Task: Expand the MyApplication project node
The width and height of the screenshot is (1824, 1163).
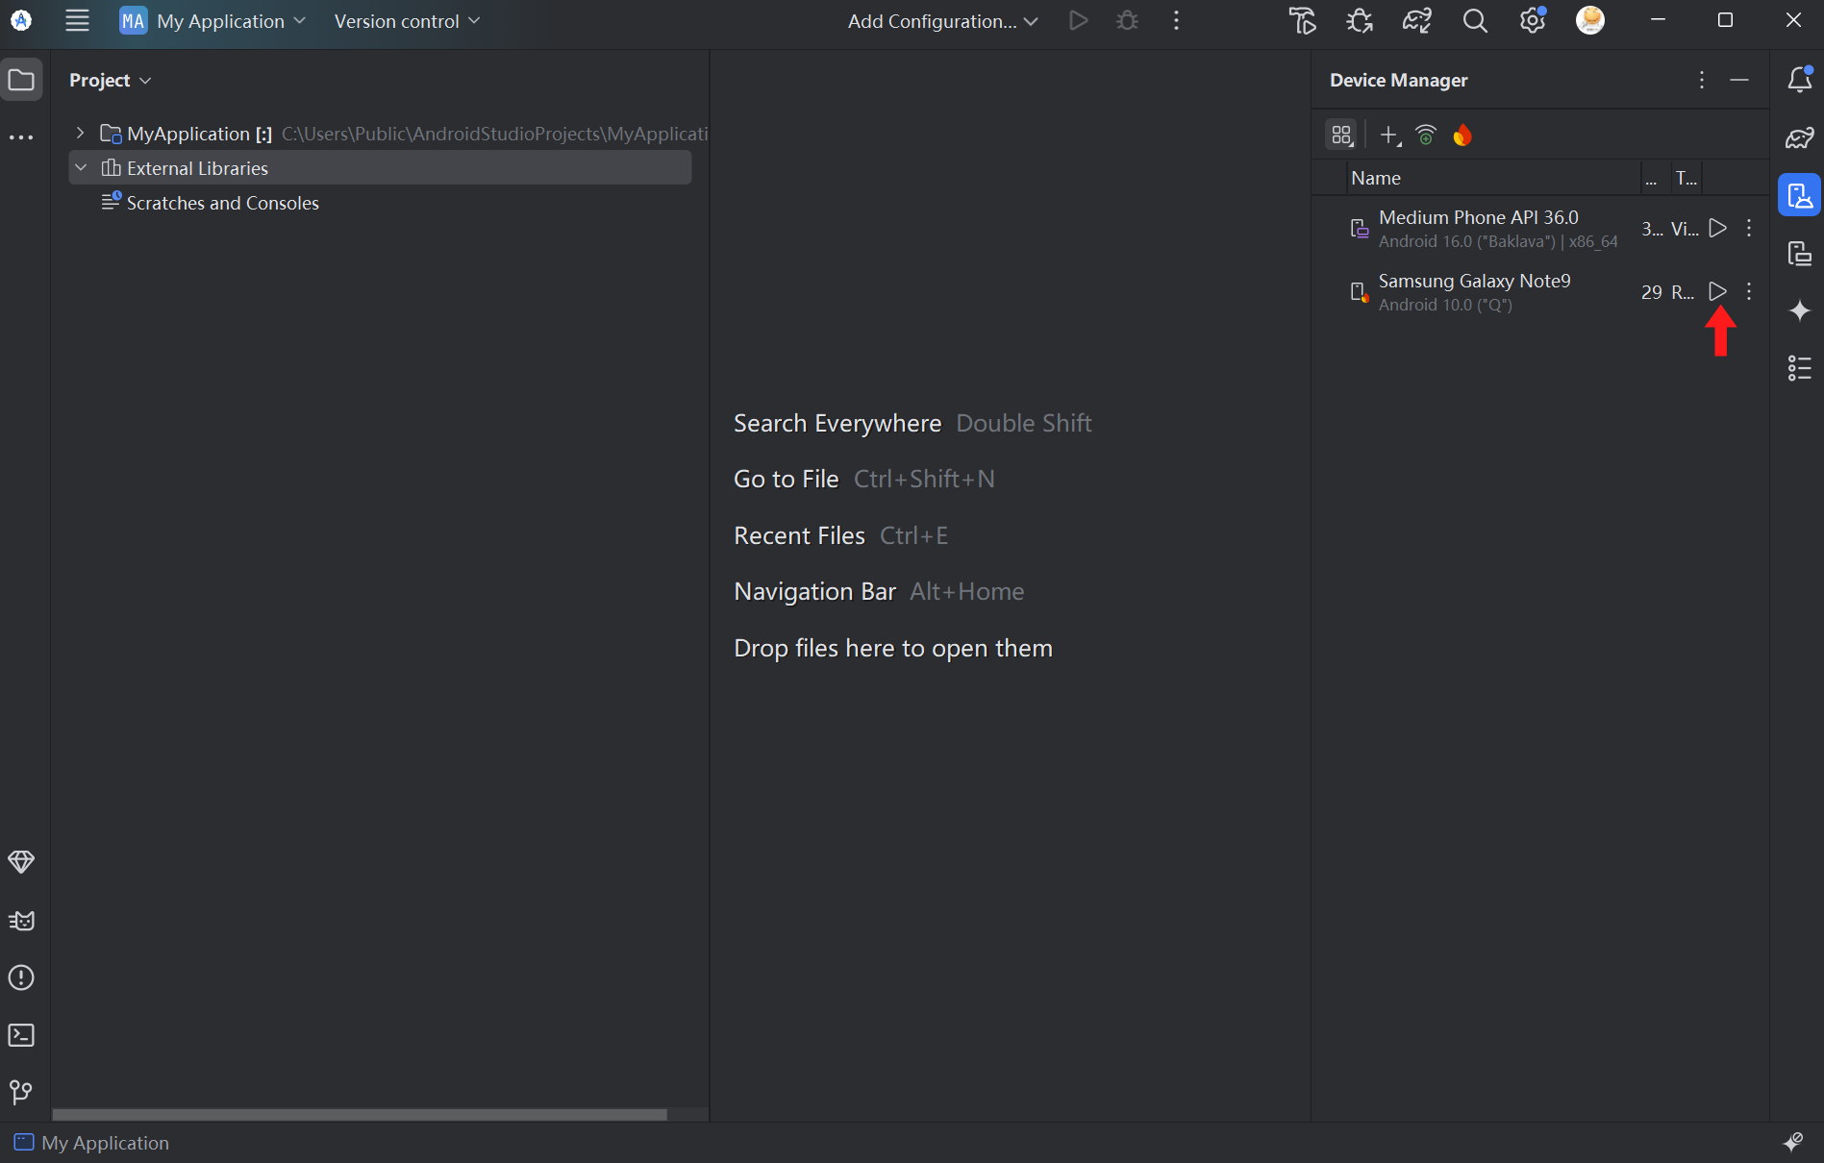Action: click(x=81, y=134)
